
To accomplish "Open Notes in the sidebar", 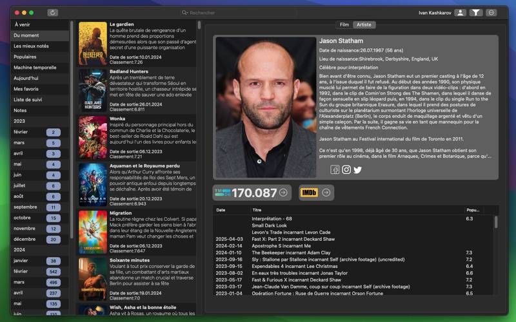I will (40, 110).
